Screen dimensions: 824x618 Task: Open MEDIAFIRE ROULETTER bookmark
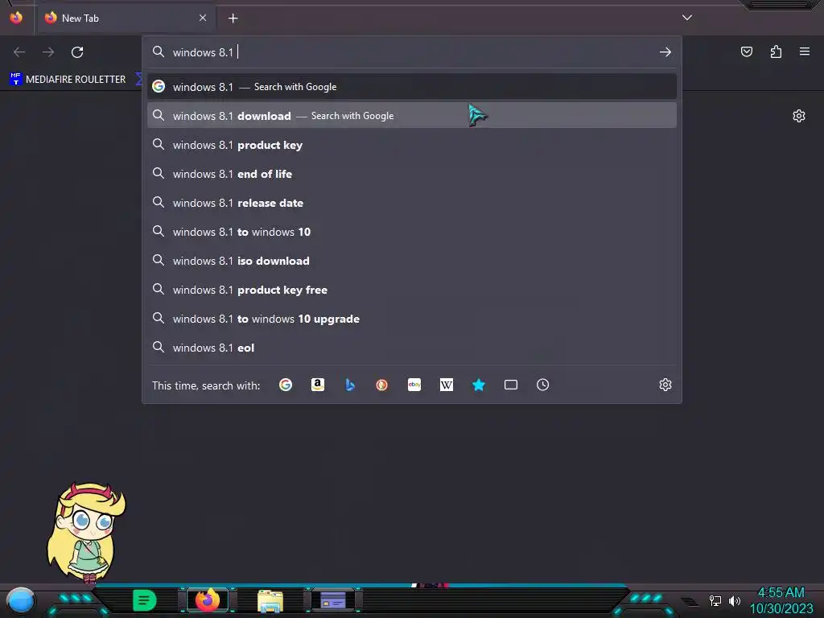pos(68,80)
